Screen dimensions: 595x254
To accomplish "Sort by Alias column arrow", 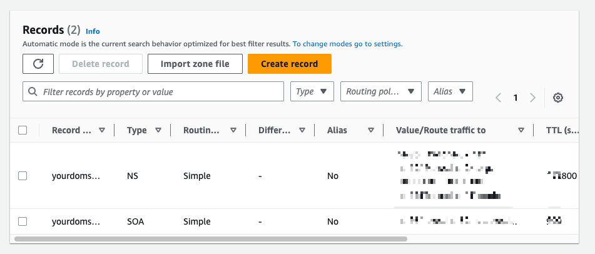I will tap(371, 130).
